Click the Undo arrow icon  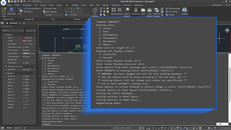tap(24, 1)
